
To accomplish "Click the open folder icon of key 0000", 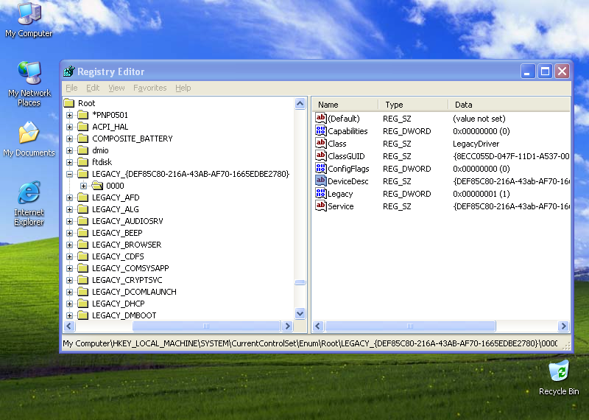I will coord(97,186).
